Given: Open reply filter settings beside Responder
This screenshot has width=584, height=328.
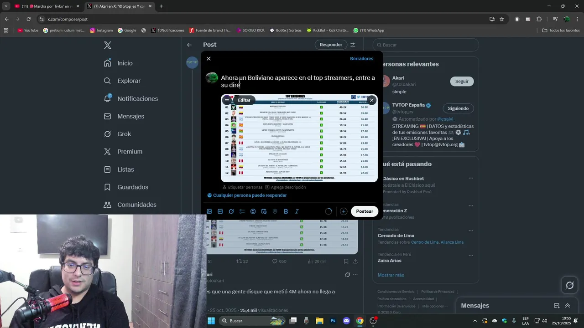Looking at the screenshot, I should 353,45.
